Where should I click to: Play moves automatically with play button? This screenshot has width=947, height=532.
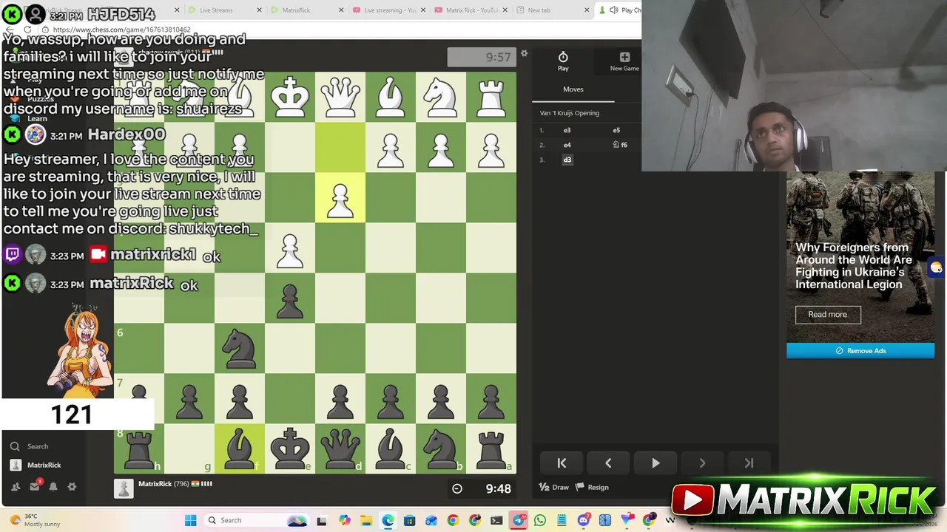[656, 463]
